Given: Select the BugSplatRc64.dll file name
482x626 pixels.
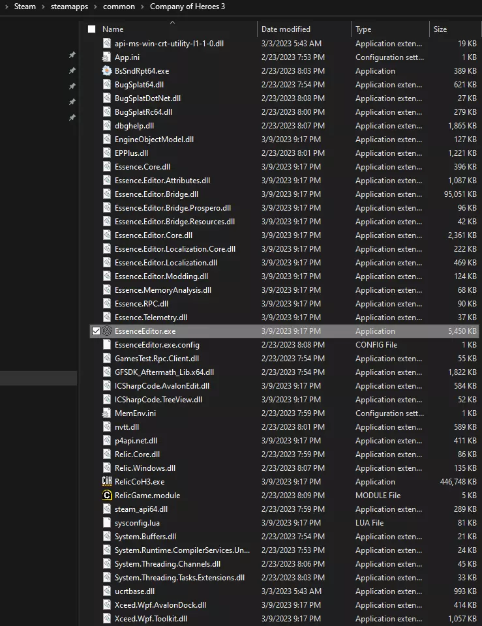Looking at the screenshot, I should pyautogui.click(x=143, y=112).
